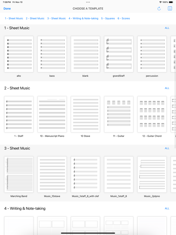Expand ALL for 3 - Sheet Music
Viewport: 176px width, 235px height.
tap(167, 148)
